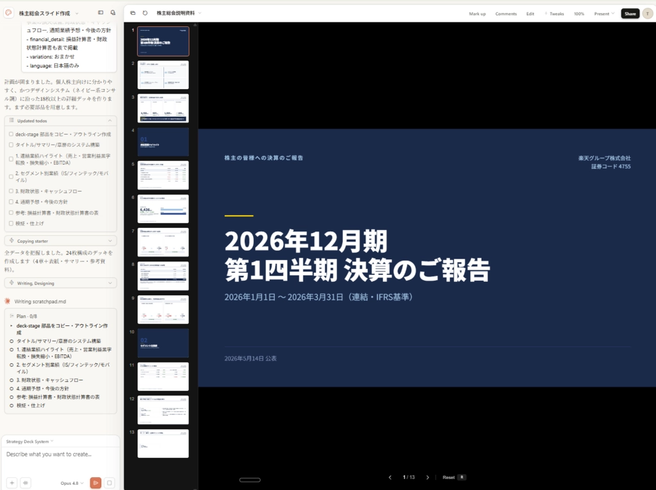Screen dimensions: 656x490
Task: Select slide 6 thumbnail showing 6,436
Action: point(163,209)
